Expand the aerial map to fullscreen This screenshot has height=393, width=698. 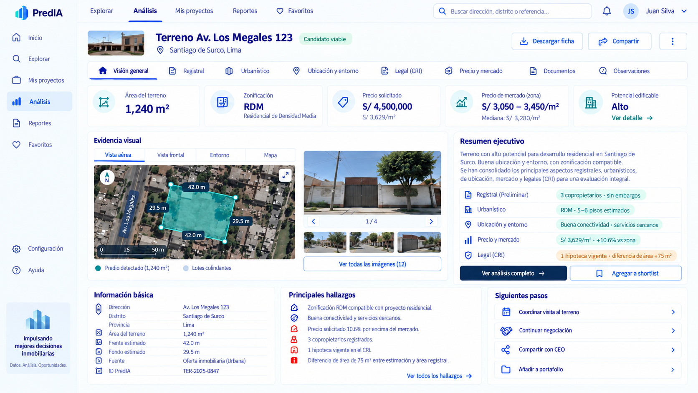pos(285,175)
